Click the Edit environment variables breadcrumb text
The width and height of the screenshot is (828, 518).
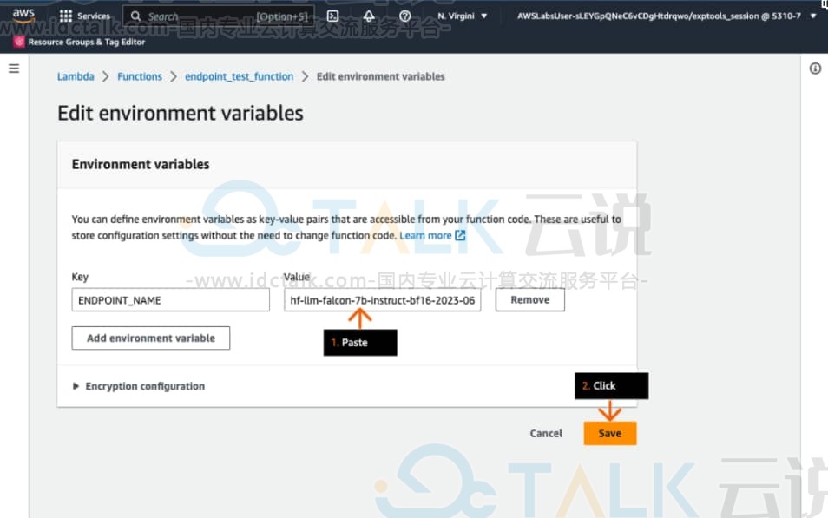click(381, 76)
